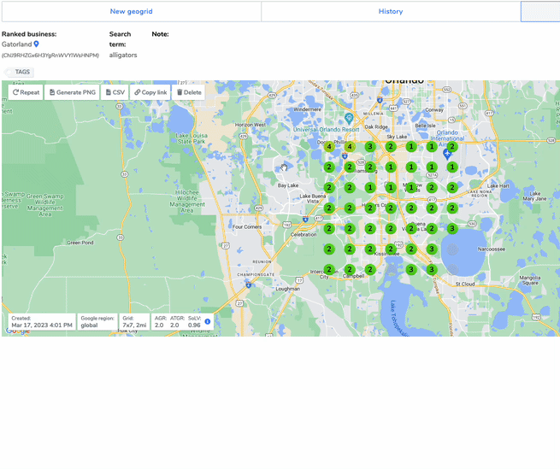
Task: Export the grid as CSV
Action: pos(115,92)
